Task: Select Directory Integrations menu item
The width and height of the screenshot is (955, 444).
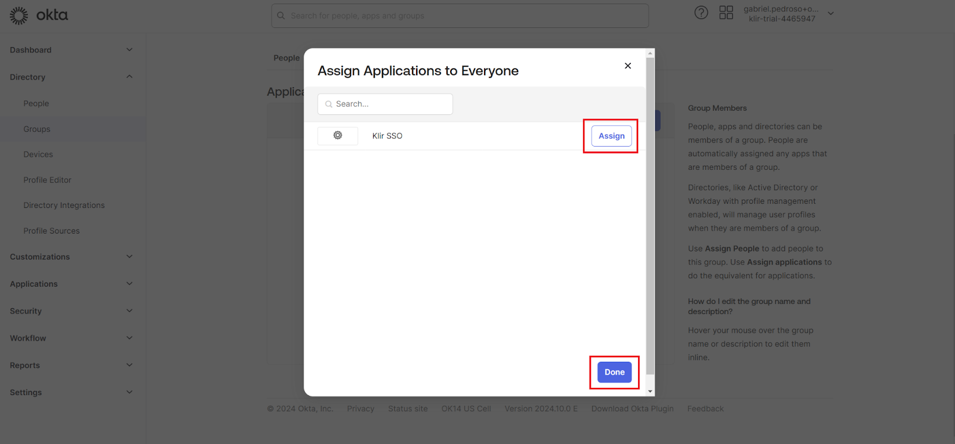Action: [x=64, y=205]
